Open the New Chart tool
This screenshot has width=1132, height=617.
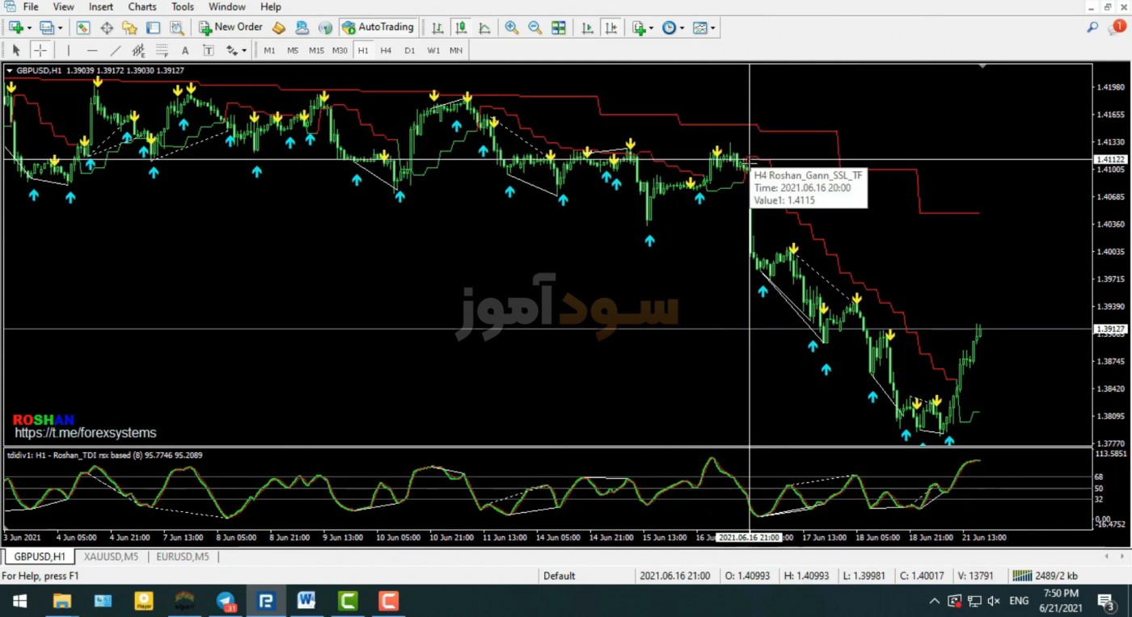click(16, 27)
